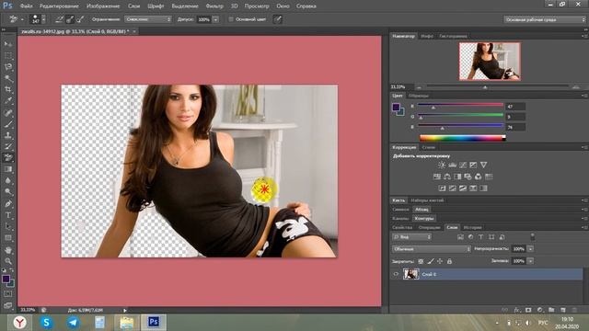Screen dimensions: 589x331
Task: Select the Clone Stamp tool
Action: click(8, 135)
